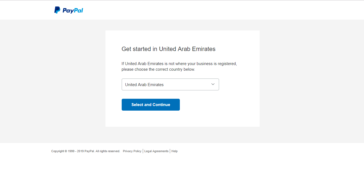364x184 pixels.
Task: Open the Privacy Policy link
Action: pyautogui.click(x=132, y=151)
